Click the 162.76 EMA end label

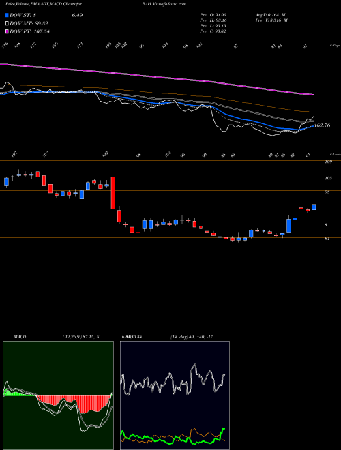pos(323,125)
